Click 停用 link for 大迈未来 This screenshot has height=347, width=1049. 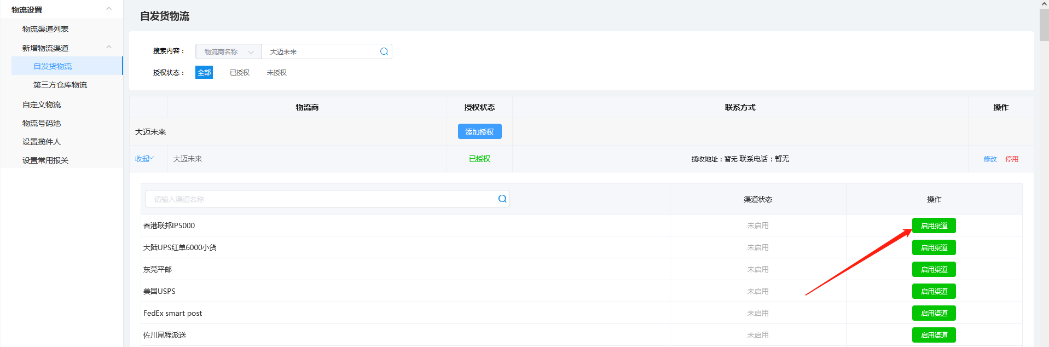tap(1012, 159)
